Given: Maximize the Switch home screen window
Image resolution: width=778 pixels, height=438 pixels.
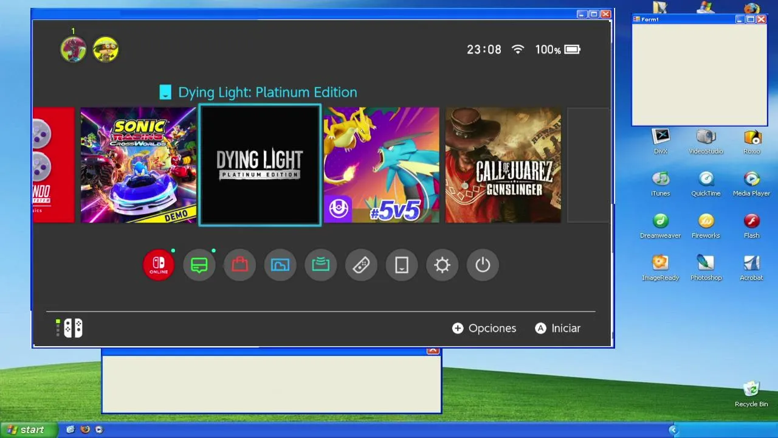Looking at the screenshot, I should 594,14.
